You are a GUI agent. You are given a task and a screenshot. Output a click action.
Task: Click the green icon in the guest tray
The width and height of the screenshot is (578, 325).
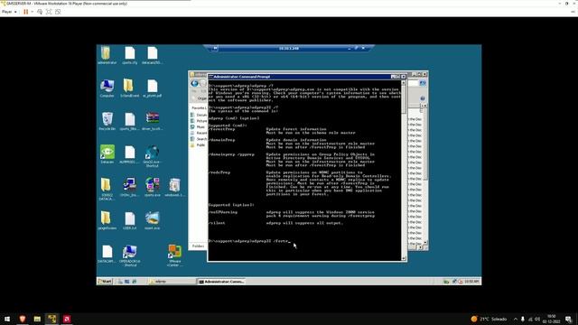click(x=446, y=282)
